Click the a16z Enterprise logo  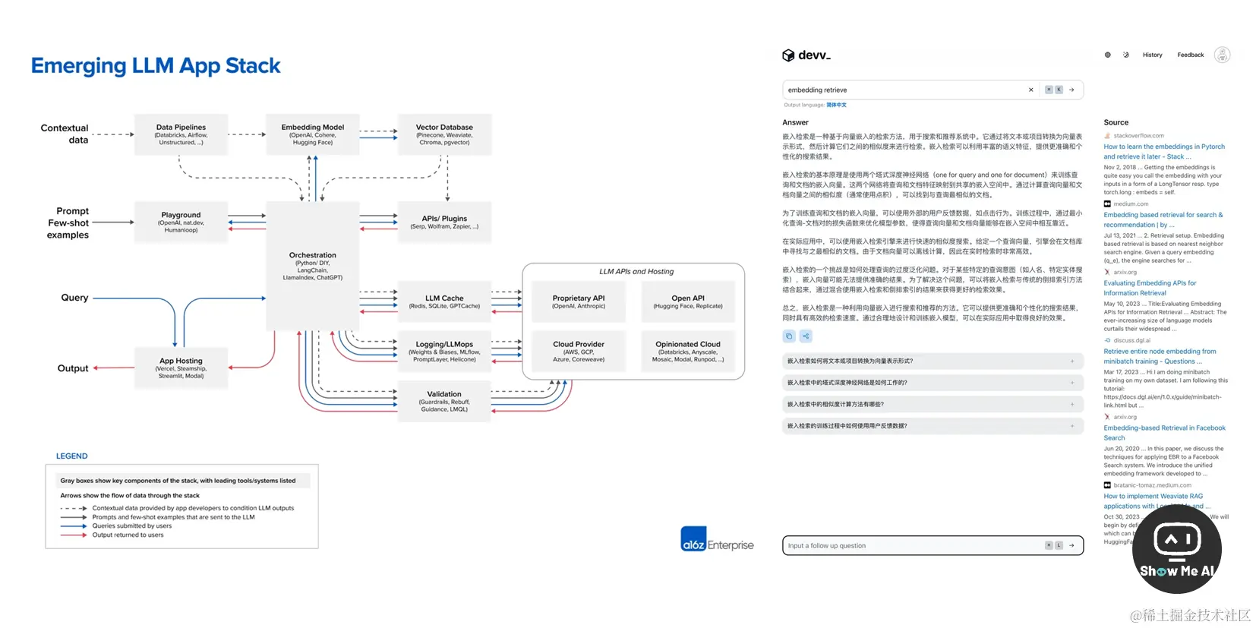click(x=717, y=539)
